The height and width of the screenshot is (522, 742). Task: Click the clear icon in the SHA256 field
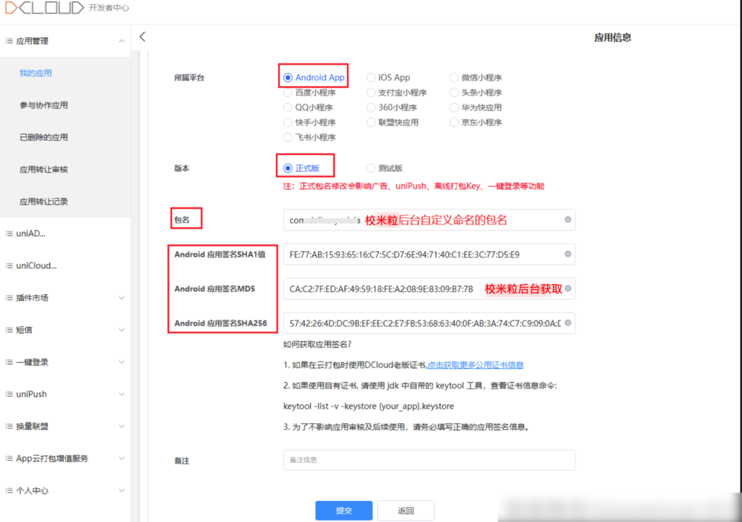click(567, 323)
